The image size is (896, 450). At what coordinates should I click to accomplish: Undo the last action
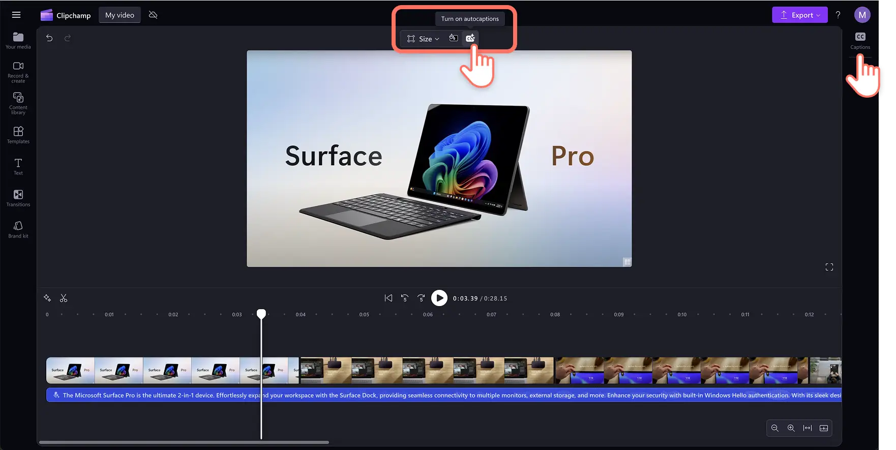49,38
